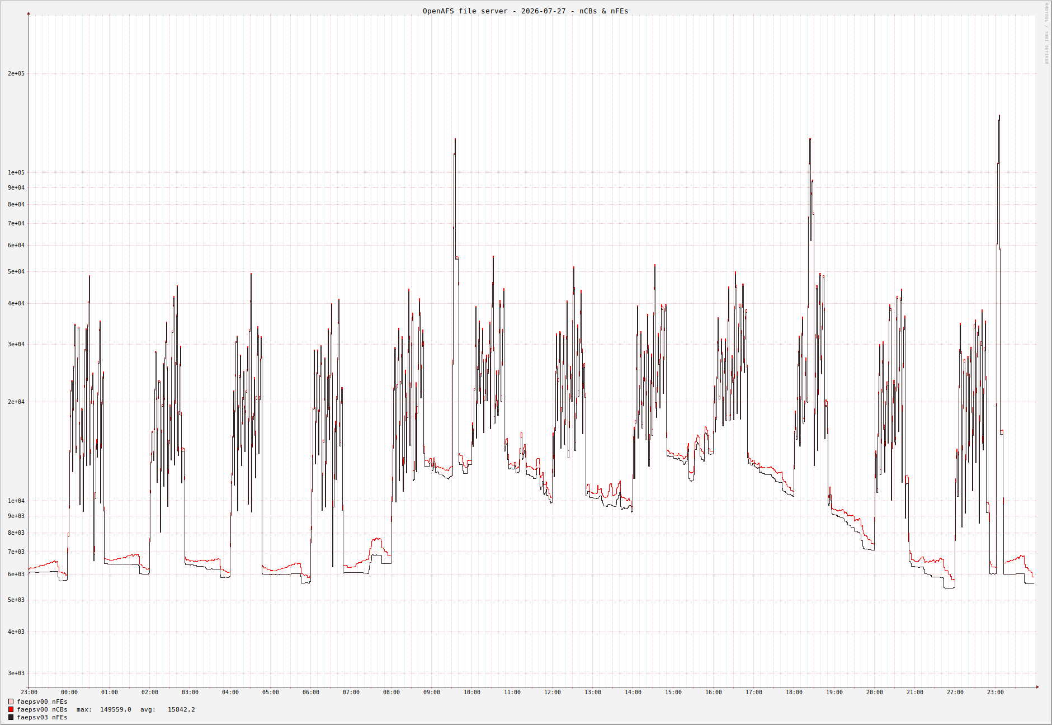Click the 9e+03 y-axis label
This screenshot has height=725, width=1052.
click(x=16, y=516)
